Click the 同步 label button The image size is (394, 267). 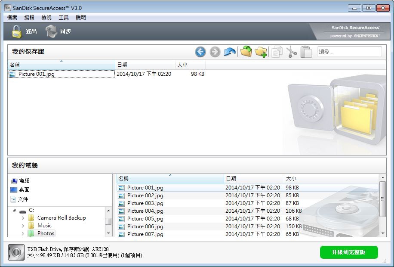point(65,31)
